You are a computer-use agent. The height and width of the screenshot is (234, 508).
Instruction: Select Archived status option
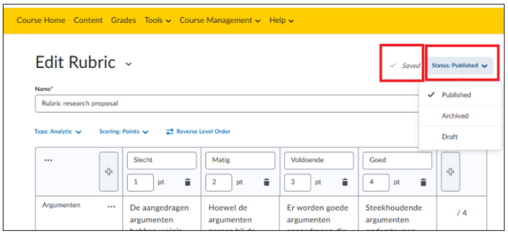click(460, 115)
